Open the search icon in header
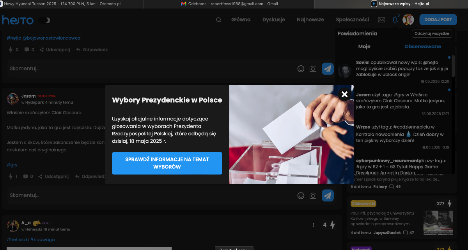The image size is (468, 250). click(218, 20)
